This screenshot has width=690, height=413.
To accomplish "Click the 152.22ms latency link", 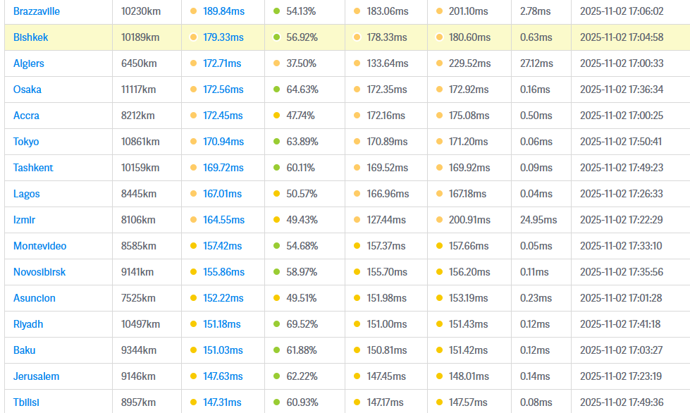I will 223,298.
